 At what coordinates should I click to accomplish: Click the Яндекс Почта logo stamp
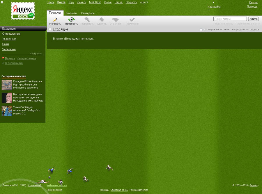tap(23, 11)
